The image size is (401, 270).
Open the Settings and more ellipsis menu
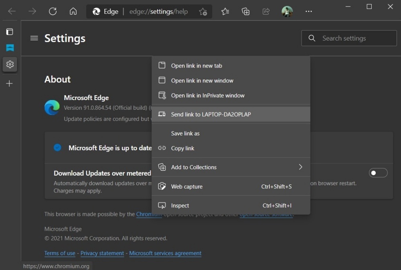(x=308, y=11)
